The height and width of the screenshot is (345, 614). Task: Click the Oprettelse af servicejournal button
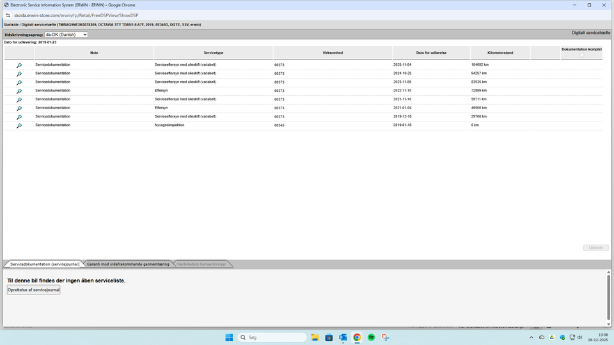33,290
